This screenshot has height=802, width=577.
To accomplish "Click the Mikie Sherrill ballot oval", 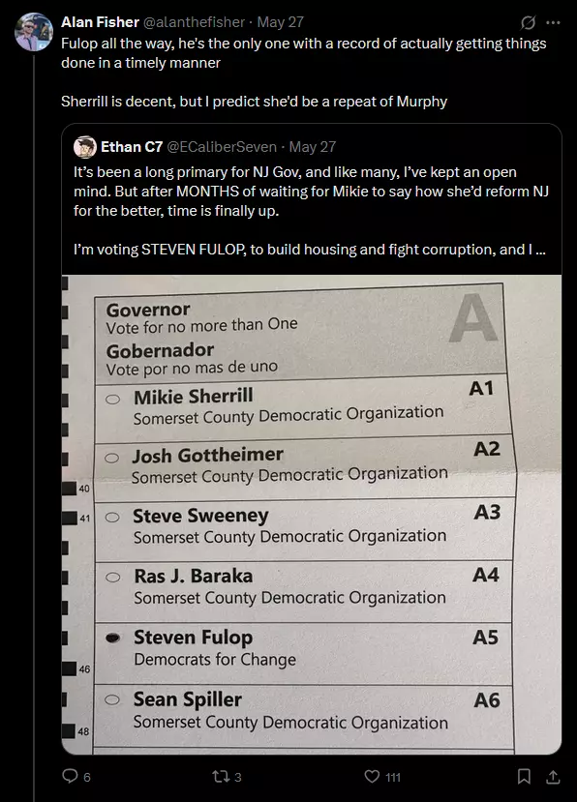I will [112, 400].
